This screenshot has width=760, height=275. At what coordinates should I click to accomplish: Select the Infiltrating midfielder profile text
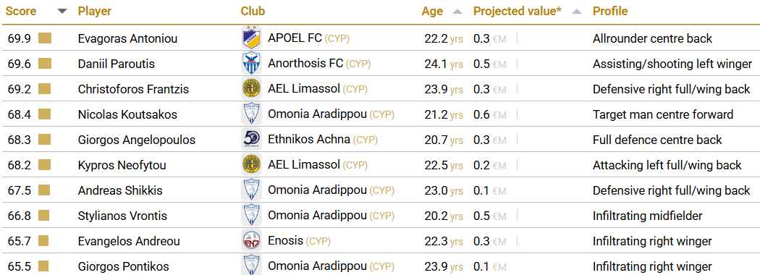(x=648, y=216)
